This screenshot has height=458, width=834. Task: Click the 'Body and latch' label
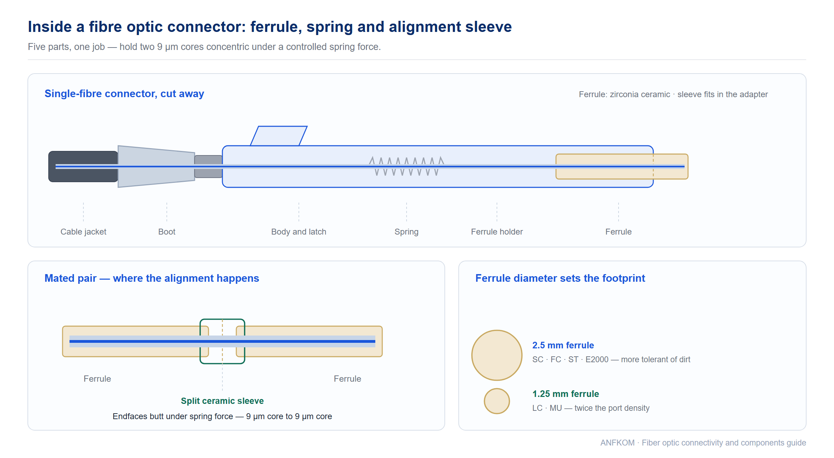[299, 232]
